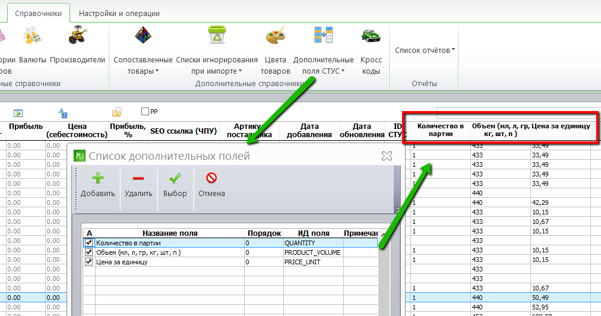
Task: Select the QUANTITY field ID cell
Action: click(314, 243)
